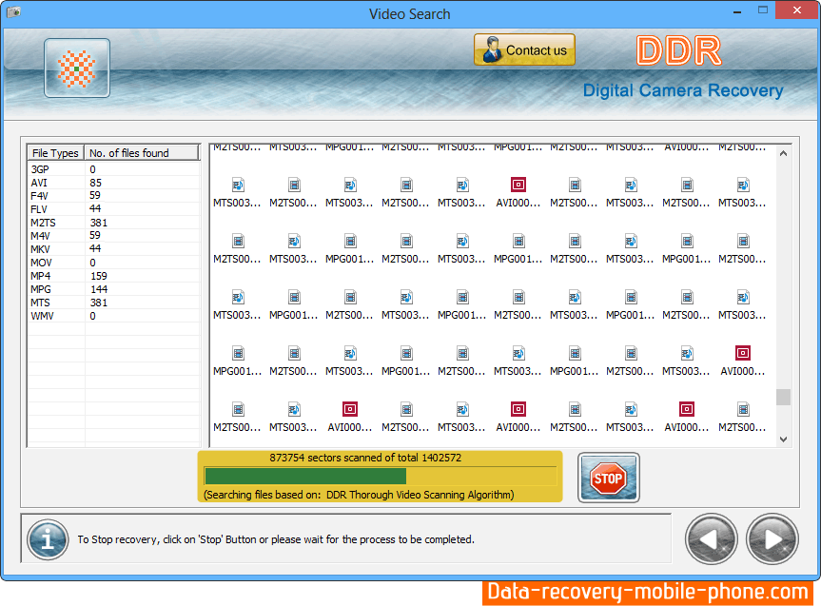Open the Contact us button
Screen dimensions: 821x606
point(524,49)
